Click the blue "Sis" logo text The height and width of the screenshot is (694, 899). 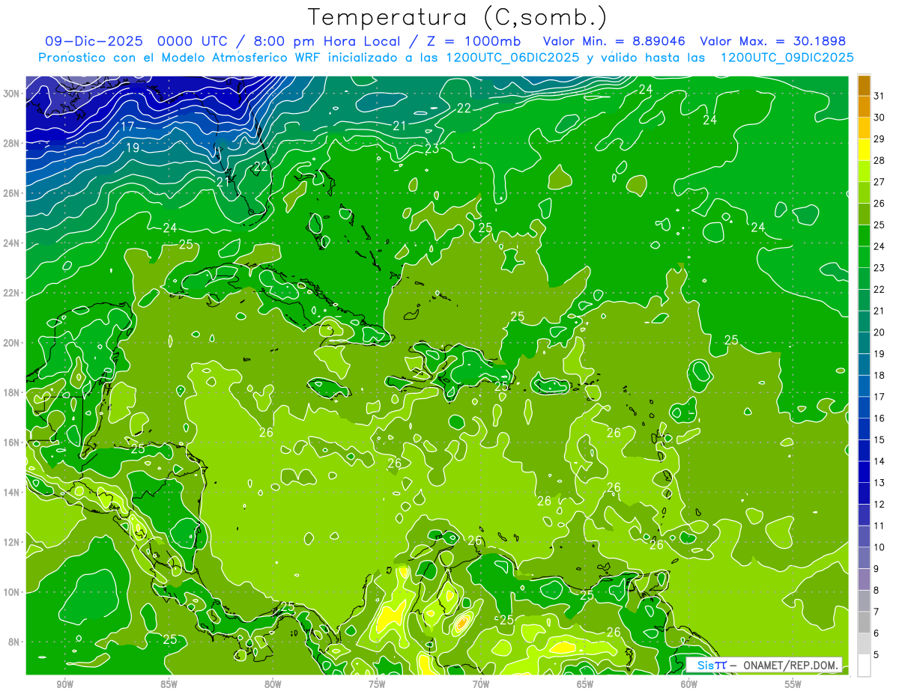(x=705, y=665)
